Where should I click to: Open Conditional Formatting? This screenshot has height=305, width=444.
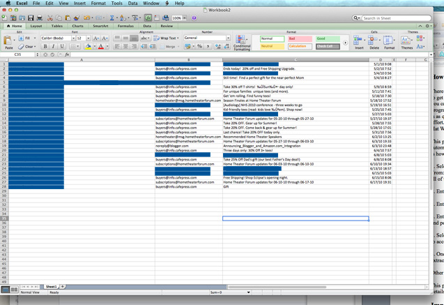(x=241, y=43)
